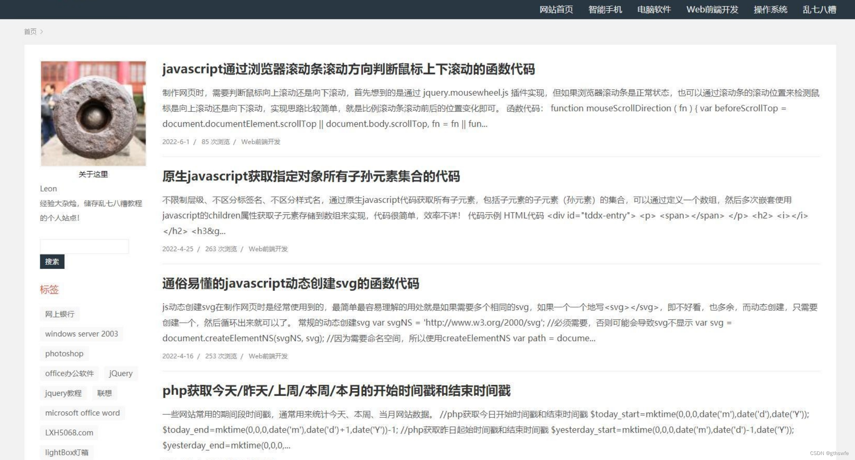
Task: Open the 乱七八糟 navigation menu item
Action: (x=819, y=10)
